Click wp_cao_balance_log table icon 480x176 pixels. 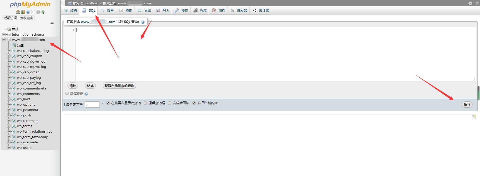click(x=14, y=51)
